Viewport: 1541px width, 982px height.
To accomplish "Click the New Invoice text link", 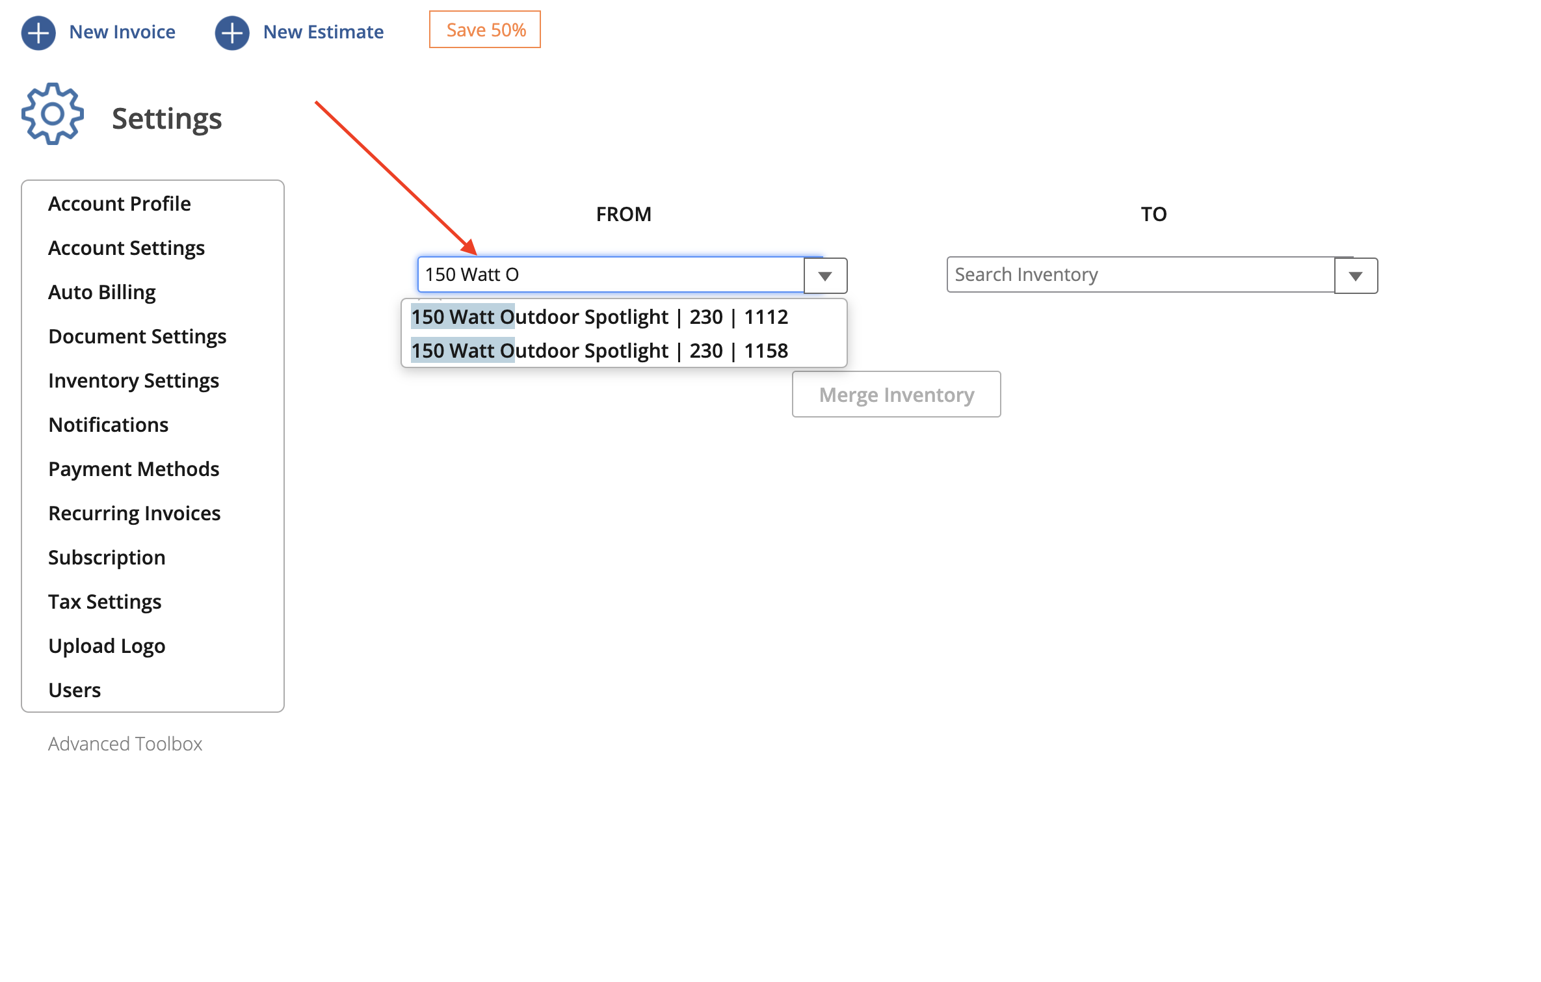I will (122, 32).
